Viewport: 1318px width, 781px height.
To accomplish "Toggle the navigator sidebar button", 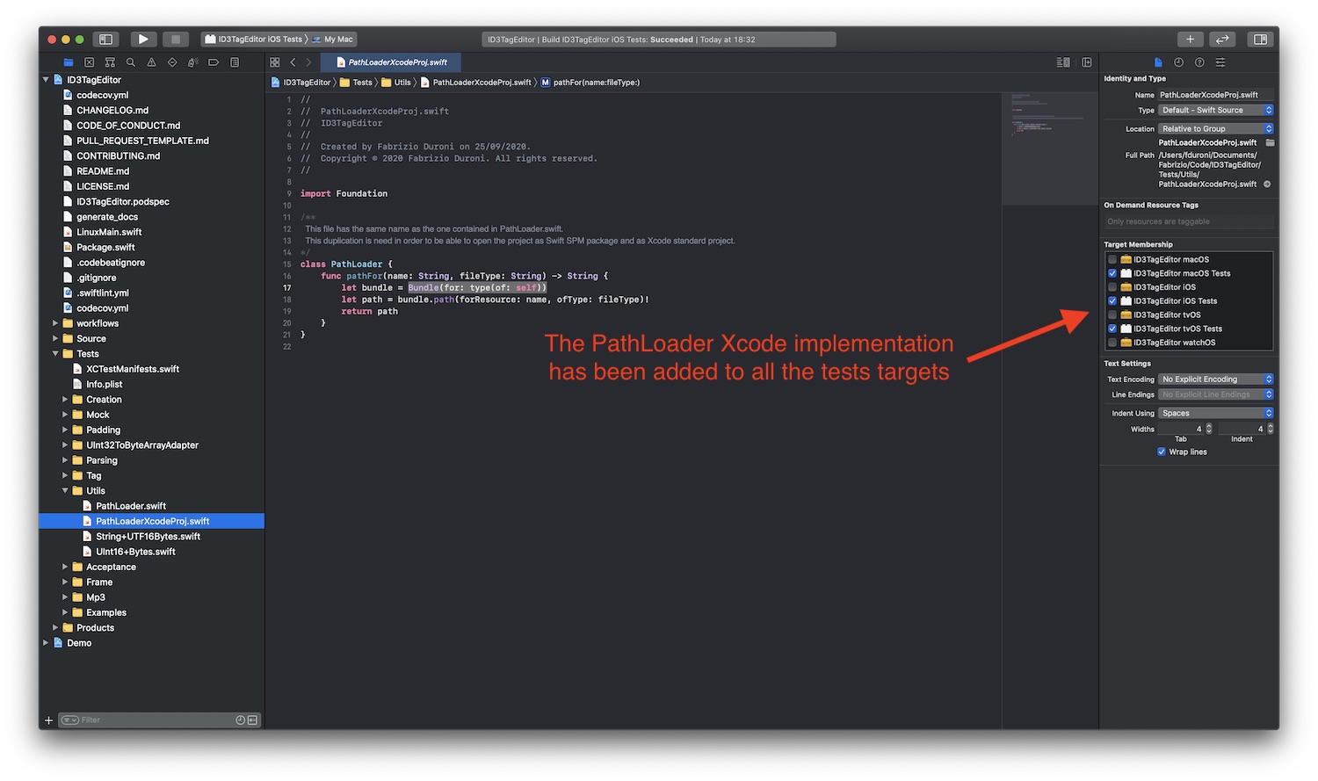I will [x=105, y=40].
